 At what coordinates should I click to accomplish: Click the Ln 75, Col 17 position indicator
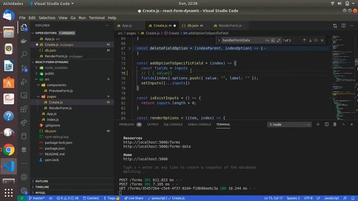click(x=274, y=198)
